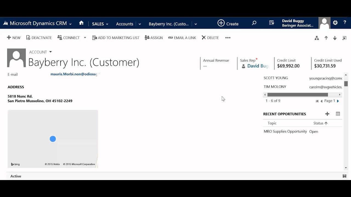Image resolution: width=351 pixels, height=197 pixels.
Task: Click the pop-out window icon
Action: (x=344, y=38)
